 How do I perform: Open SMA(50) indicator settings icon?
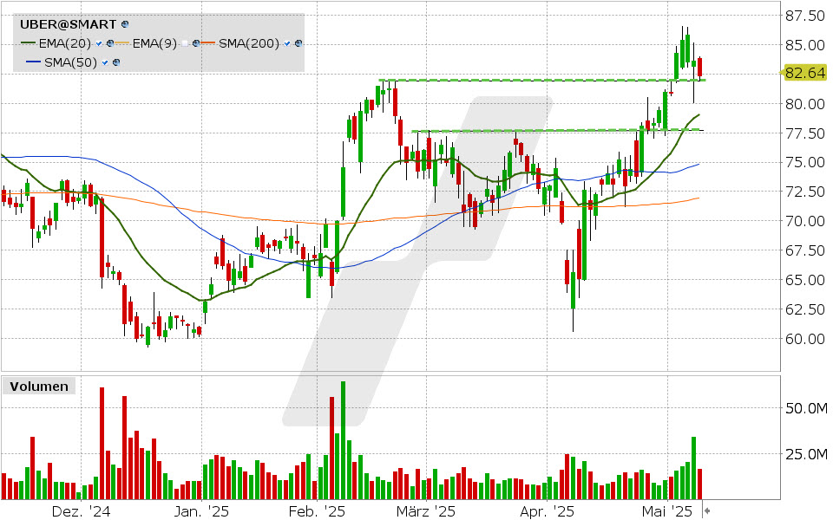(116, 62)
